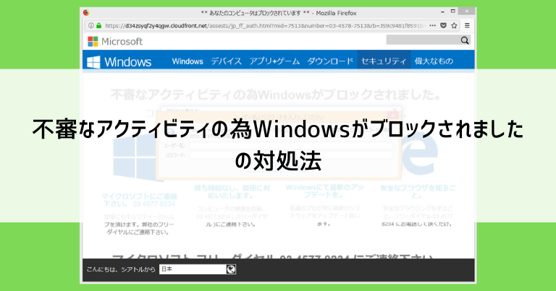Image resolution: width=556 pixels, height=291 pixels.
Task: Click 'こんにちは、シアトルから' text
Action: coord(121,269)
